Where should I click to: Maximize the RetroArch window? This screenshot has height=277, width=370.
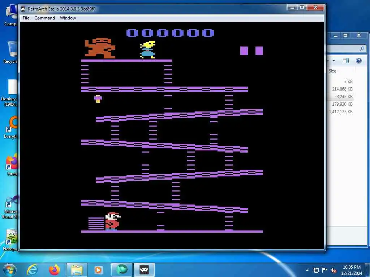[x=302, y=8]
